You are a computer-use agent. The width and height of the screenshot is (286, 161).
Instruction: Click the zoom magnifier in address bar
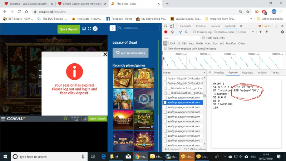[241, 12]
